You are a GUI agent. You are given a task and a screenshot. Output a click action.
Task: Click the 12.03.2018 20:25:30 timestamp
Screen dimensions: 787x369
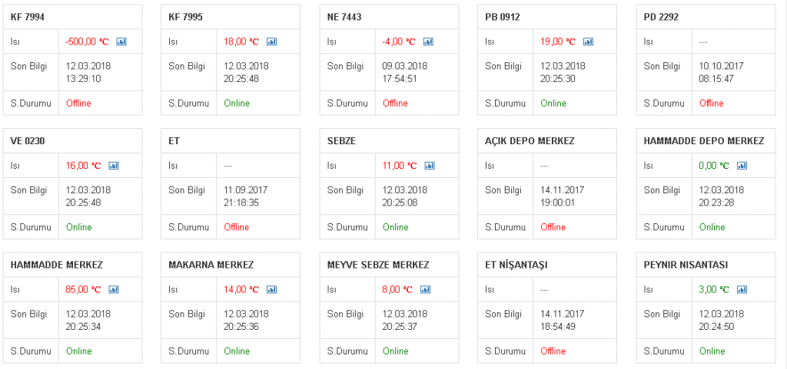pyautogui.click(x=563, y=72)
